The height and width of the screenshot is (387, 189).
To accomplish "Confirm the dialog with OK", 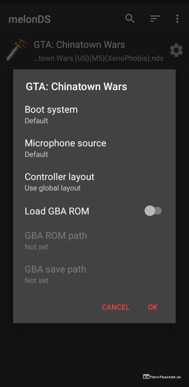I will click(x=153, y=307).
